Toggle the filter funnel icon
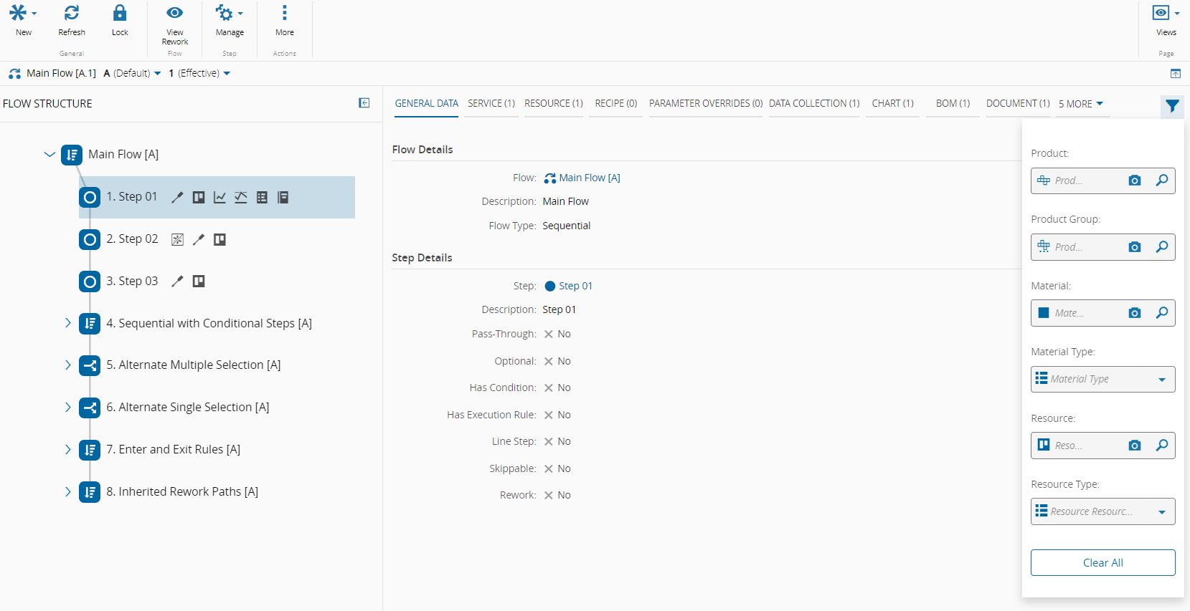The width and height of the screenshot is (1190, 611). (1172, 106)
